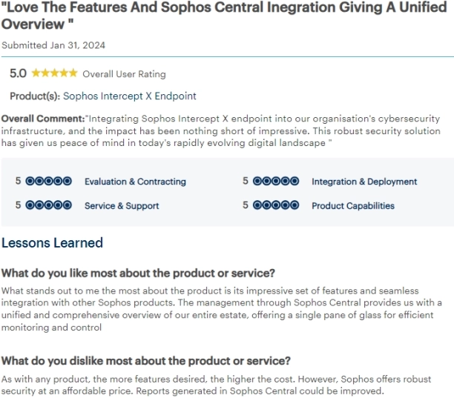
Task: Click the Overall Comment paragraph text
Action: [223, 130]
